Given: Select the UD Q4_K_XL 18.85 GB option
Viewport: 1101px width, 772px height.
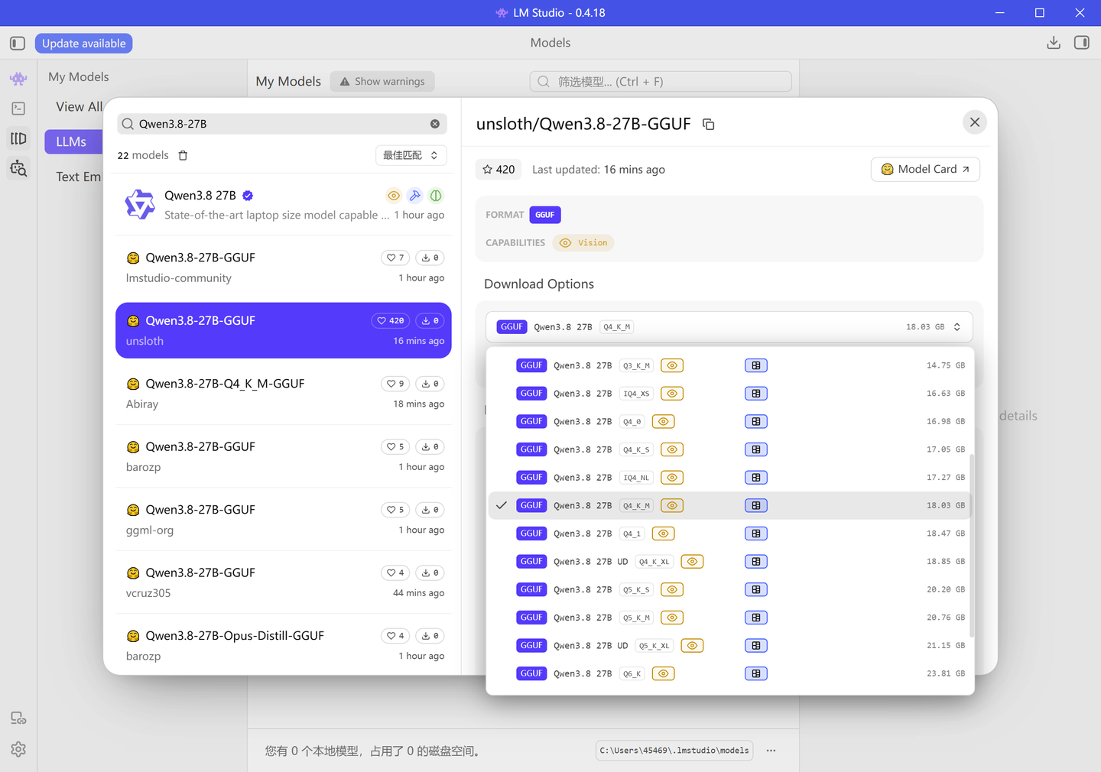Looking at the screenshot, I should pos(729,562).
